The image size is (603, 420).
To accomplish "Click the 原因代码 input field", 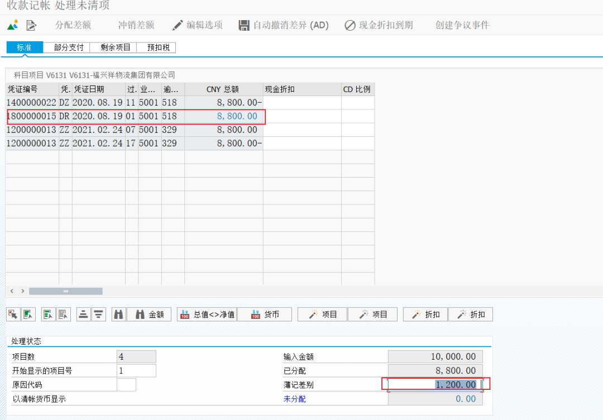I will pyautogui.click(x=127, y=385).
